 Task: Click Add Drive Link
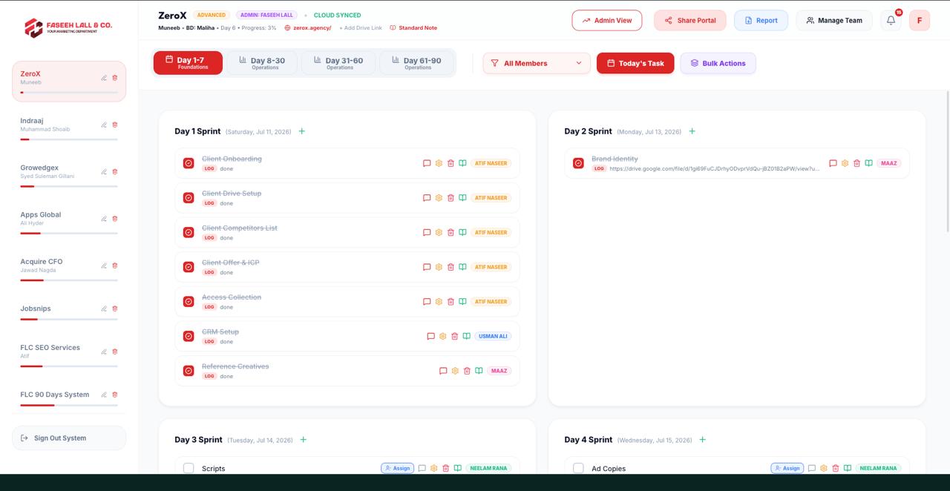[x=361, y=28]
